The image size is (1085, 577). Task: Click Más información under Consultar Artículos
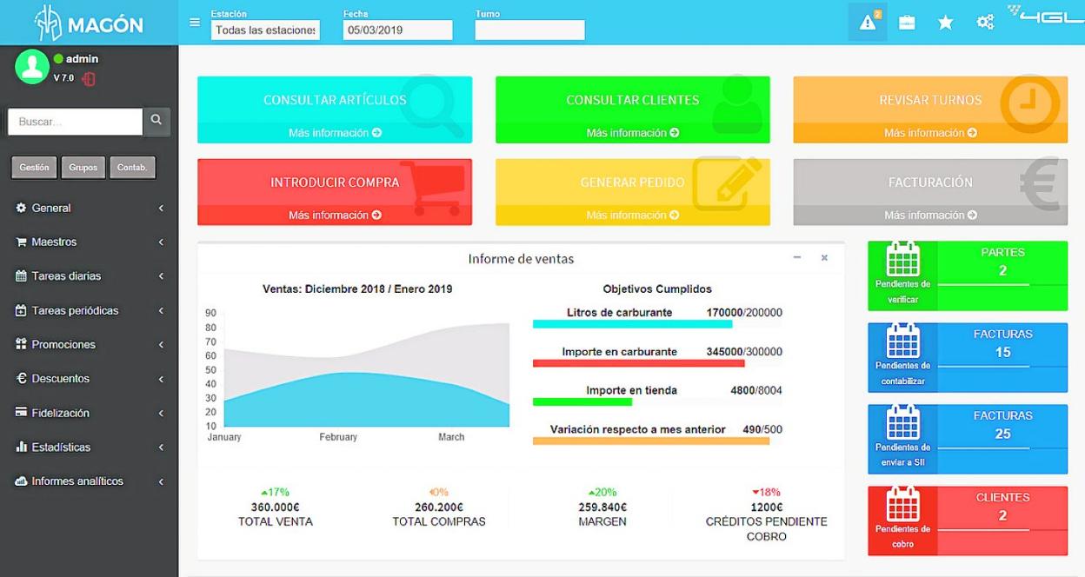tap(335, 133)
